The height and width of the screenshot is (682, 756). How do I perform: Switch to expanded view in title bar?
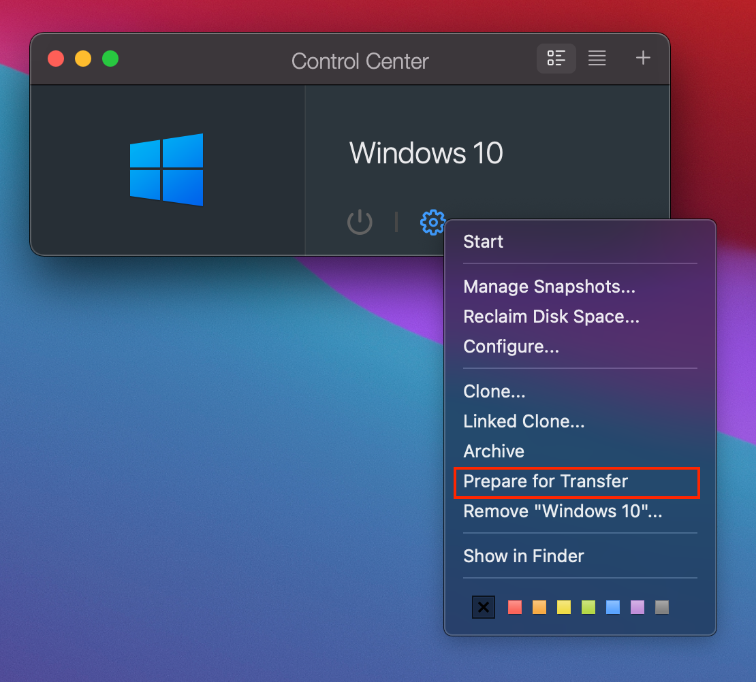point(556,59)
